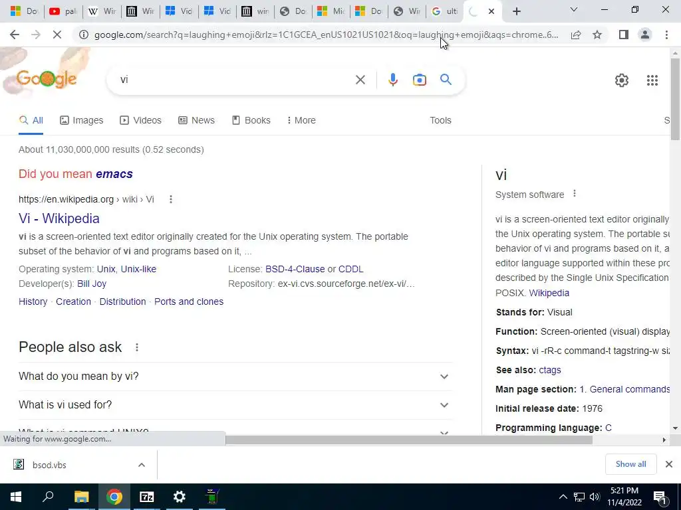The height and width of the screenshot is (510, 681).
Task: Click the address bar URL
Action: click(x=326, y=35)
